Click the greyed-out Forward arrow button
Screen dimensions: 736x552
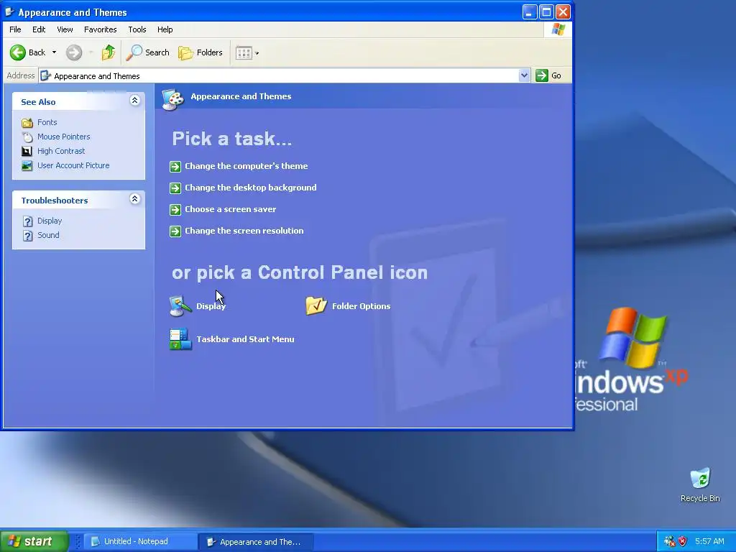click(74, 52)
